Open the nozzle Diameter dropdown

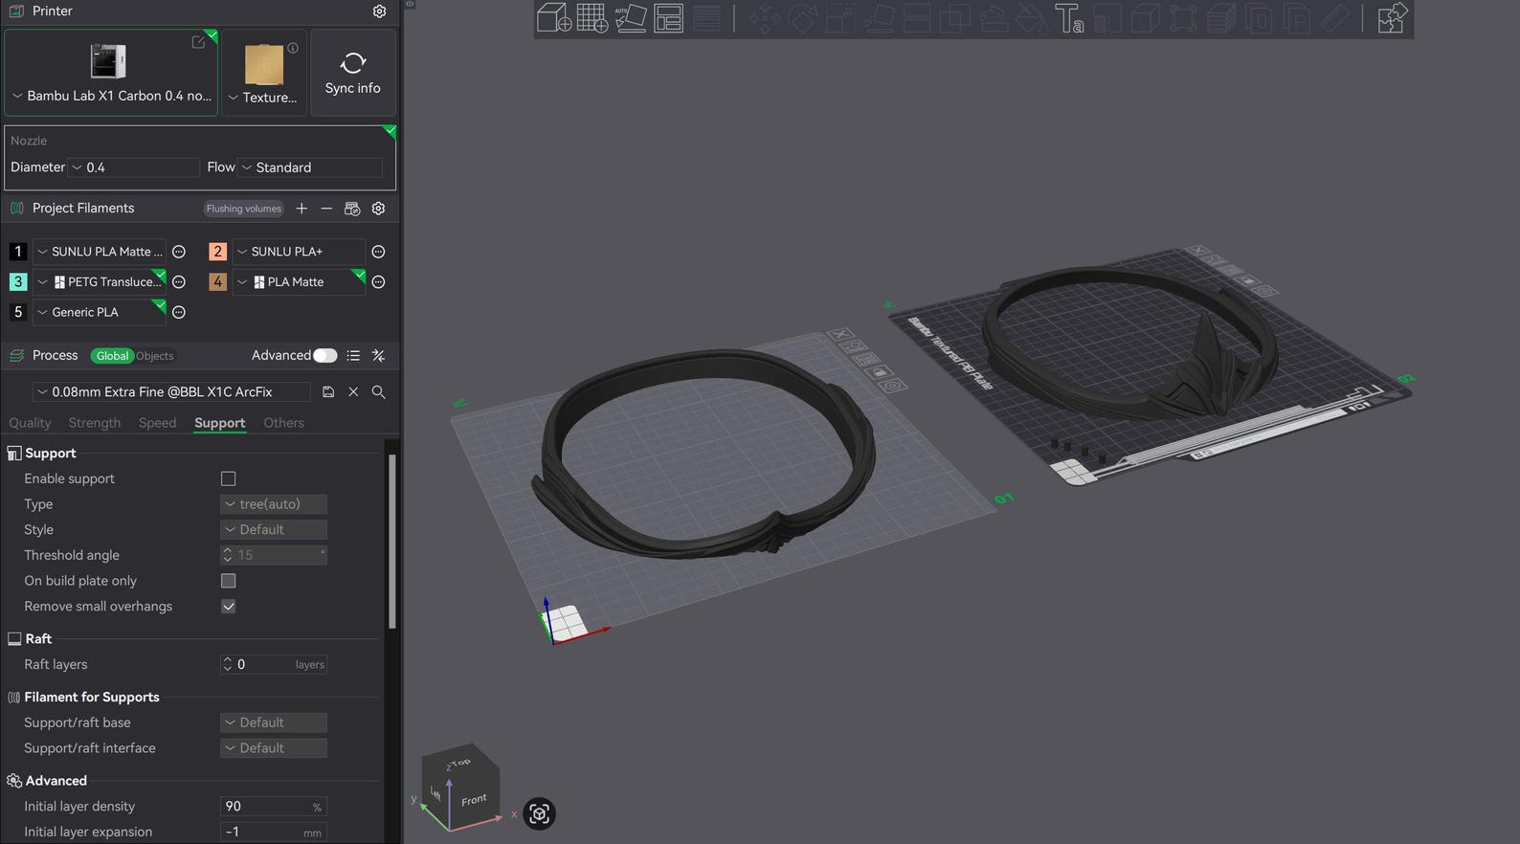pyautogui.click(x=134, y=167)
